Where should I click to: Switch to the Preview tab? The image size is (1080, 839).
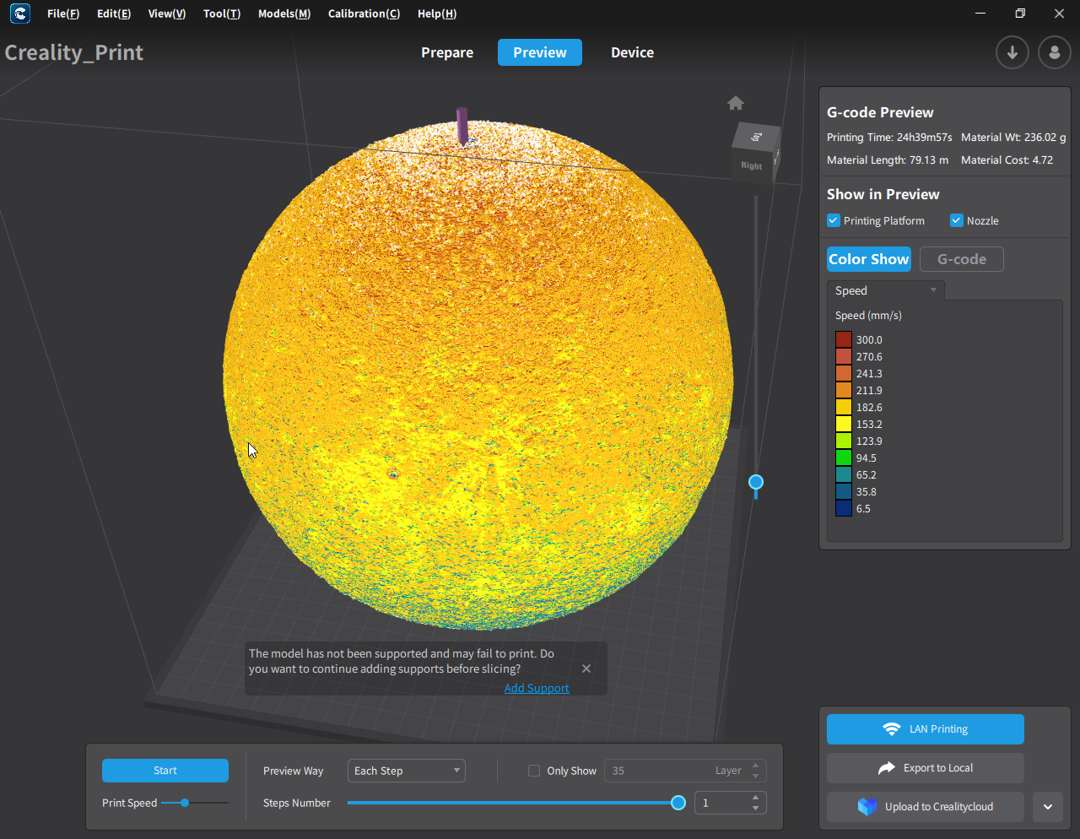pyautogui.click(x=540, y=52)
